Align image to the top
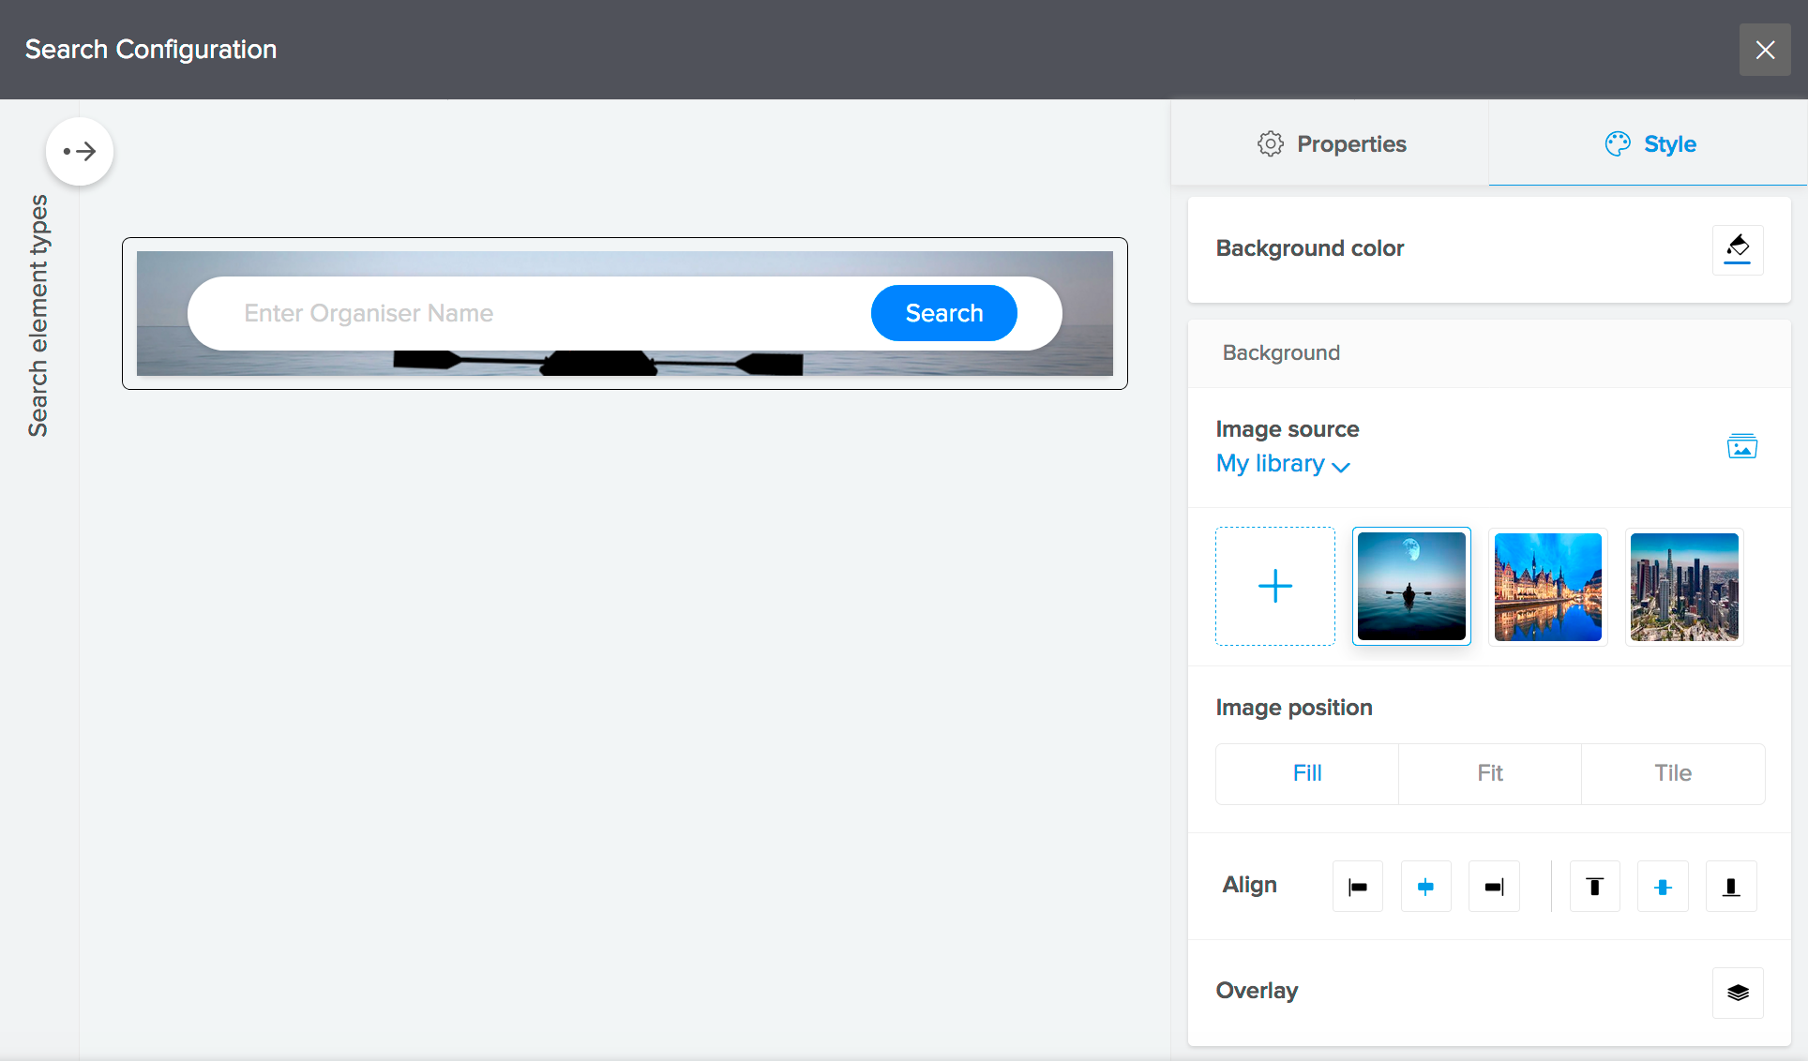This screenshot has height=1061, width=1808. pos(1594,887)
